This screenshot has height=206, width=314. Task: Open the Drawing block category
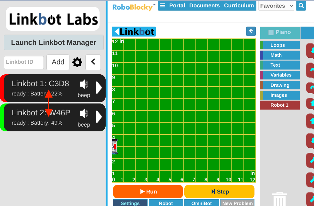[280, 85]
